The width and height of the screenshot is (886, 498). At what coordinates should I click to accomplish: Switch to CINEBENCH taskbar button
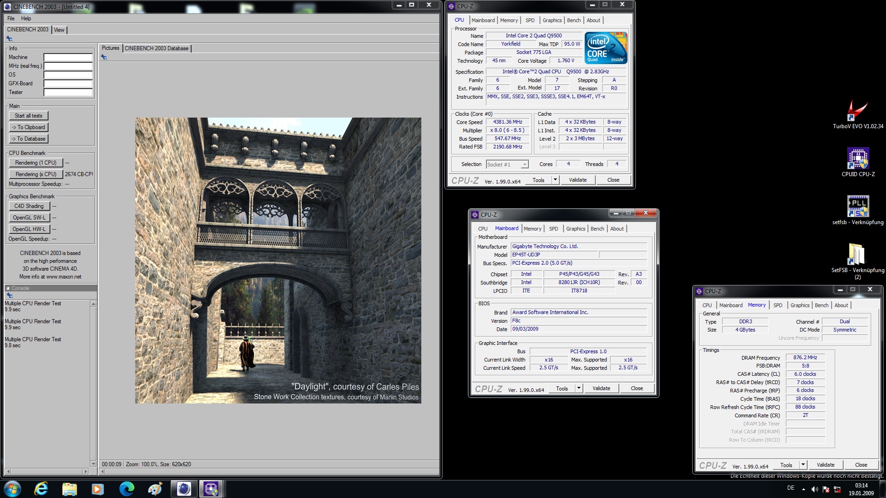184,489
